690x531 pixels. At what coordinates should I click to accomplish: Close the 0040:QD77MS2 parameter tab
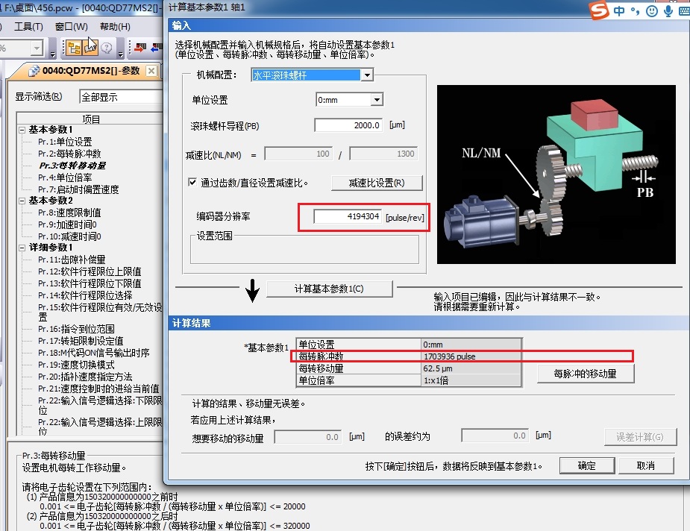point(151,71)
